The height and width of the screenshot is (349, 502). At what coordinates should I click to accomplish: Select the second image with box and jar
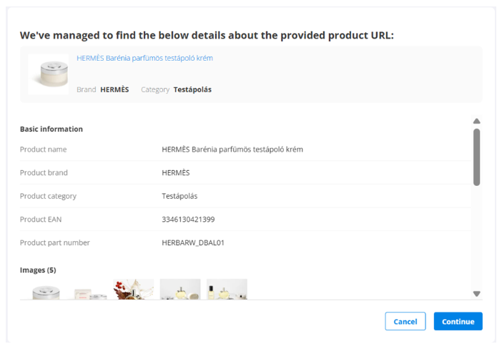pyautogui.click(x=90, y=292)
